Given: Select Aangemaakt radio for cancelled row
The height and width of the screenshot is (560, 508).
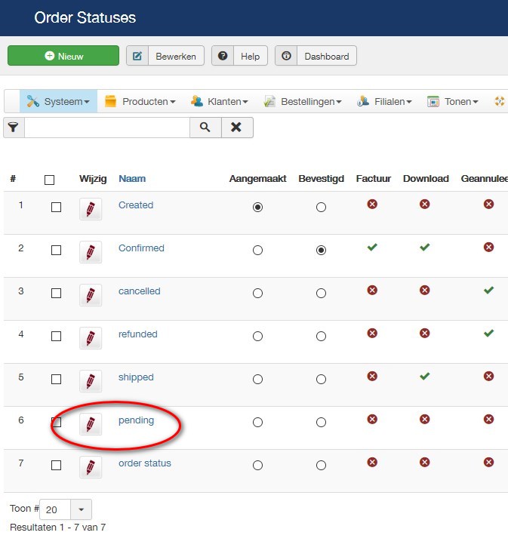Looking at the screenshot, I should tap(257, 294).
